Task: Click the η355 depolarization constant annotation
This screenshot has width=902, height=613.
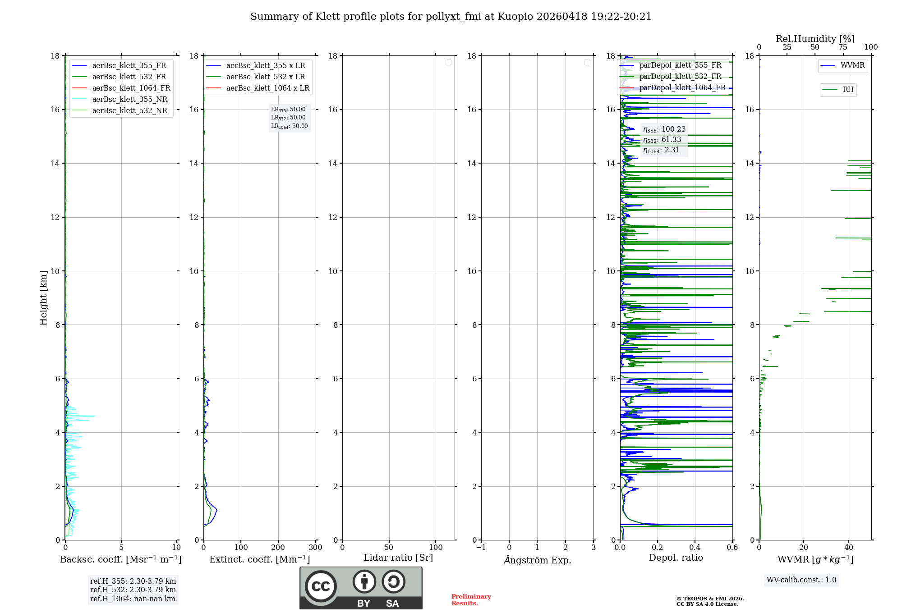Action: (x=664, y=129)
